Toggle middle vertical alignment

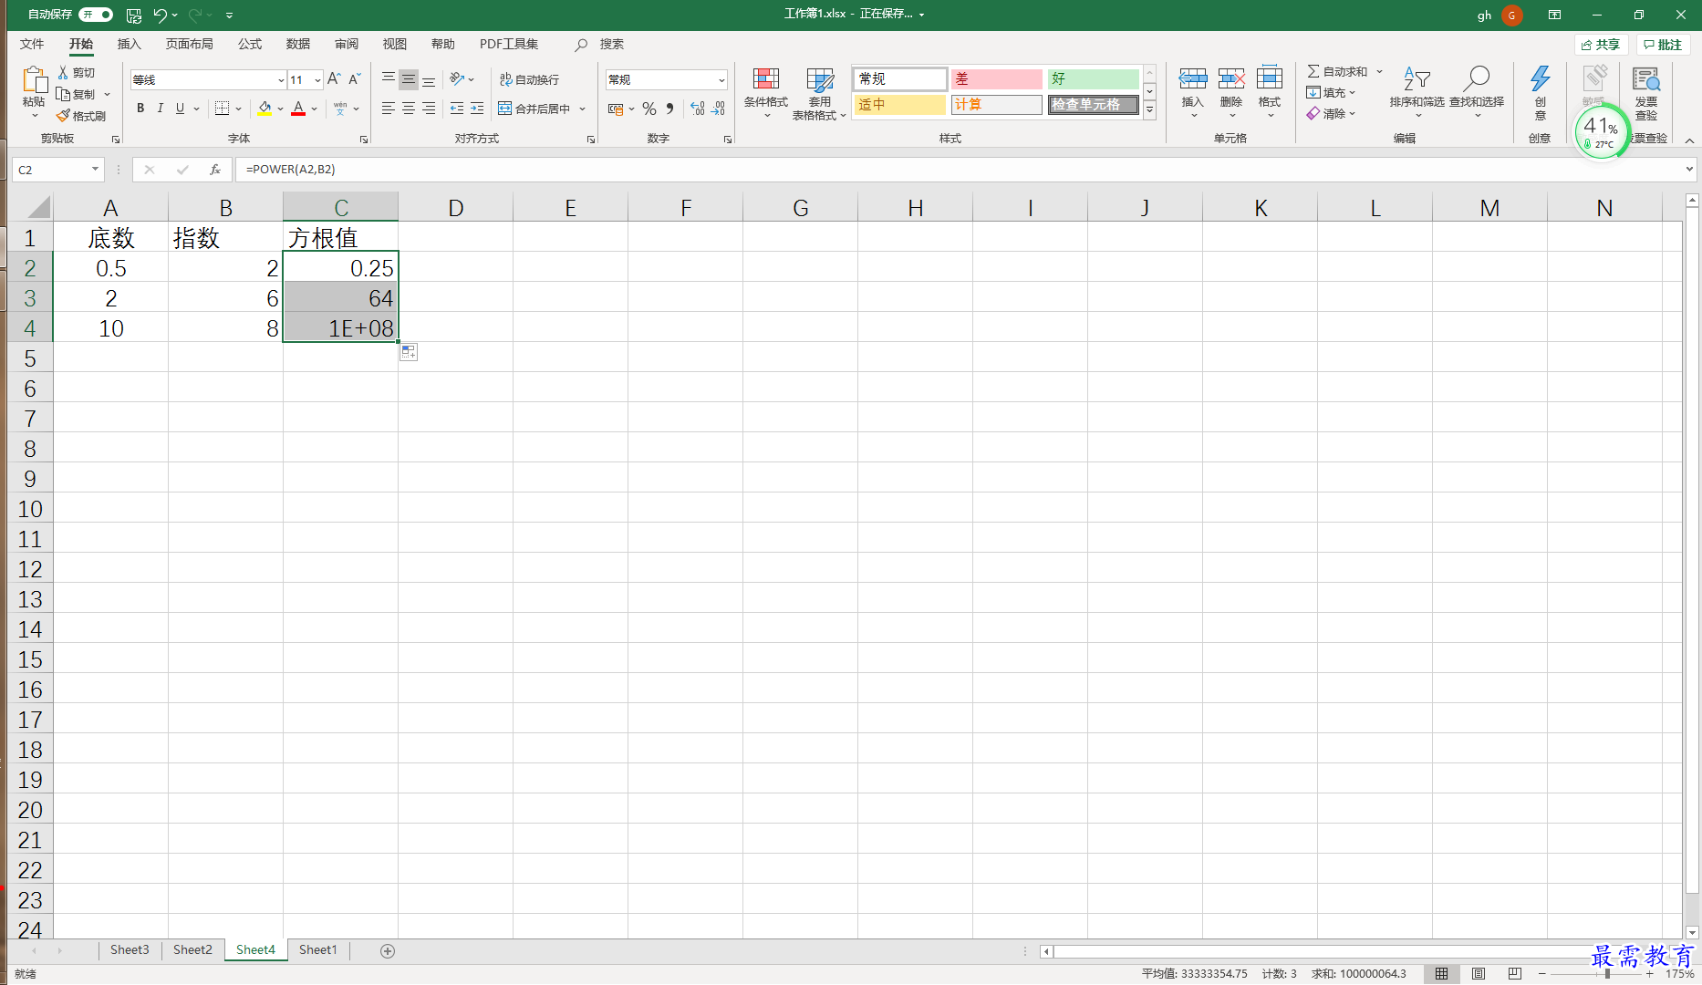point(409,80)
